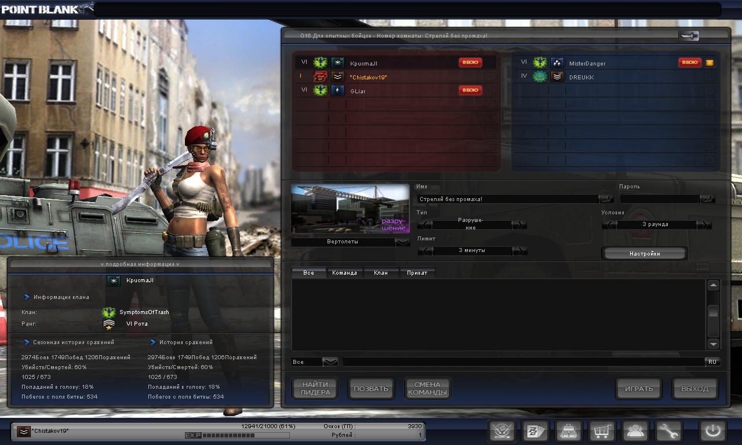Click MisterDanger's clan emblem icon
This screenshot has width=742, height=445.
tap(540, 63)
